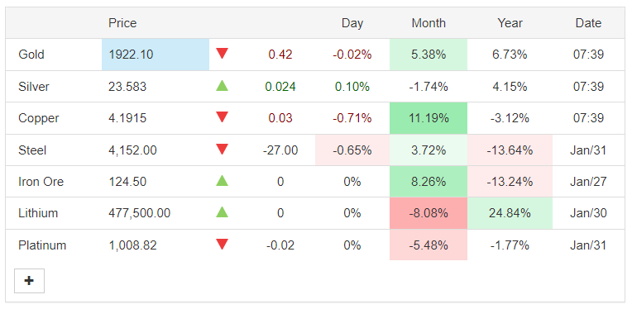The width and height of the screenshot is (632, 309).
Task: Click the green 11.19% Copper month cell
Action: (x=429, y=118)
